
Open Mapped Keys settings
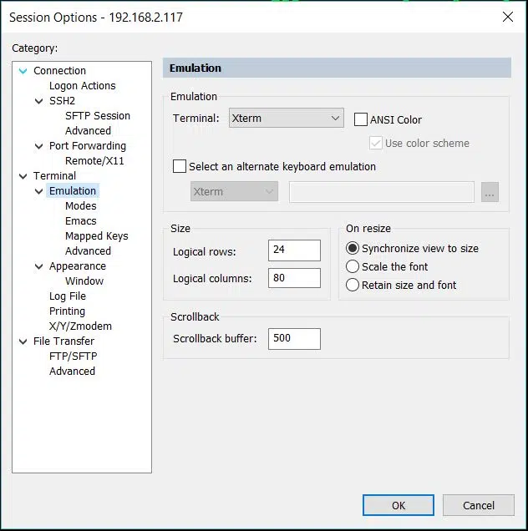[x=97, y=236]
